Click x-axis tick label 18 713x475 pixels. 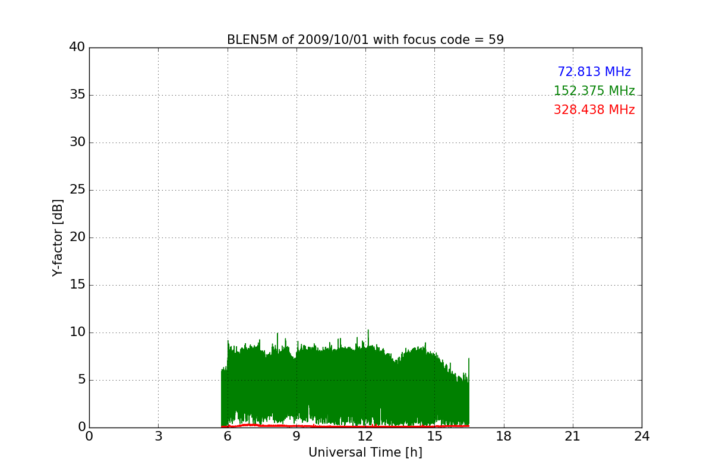(504, 436)
